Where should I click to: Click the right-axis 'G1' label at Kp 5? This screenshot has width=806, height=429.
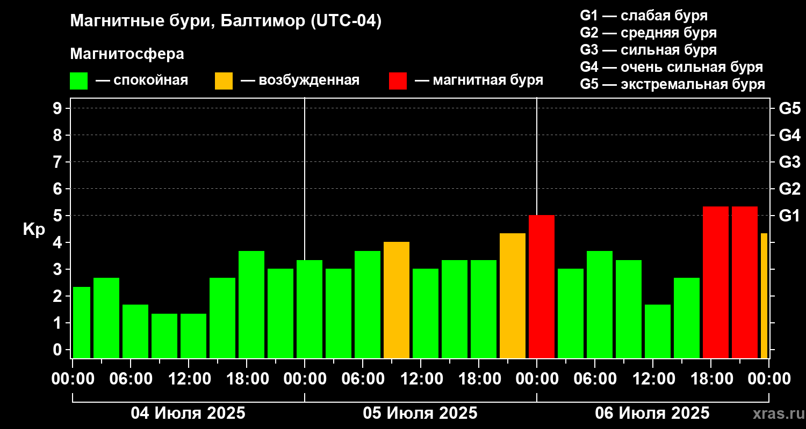pyautogui.click(x=790, y=216)
